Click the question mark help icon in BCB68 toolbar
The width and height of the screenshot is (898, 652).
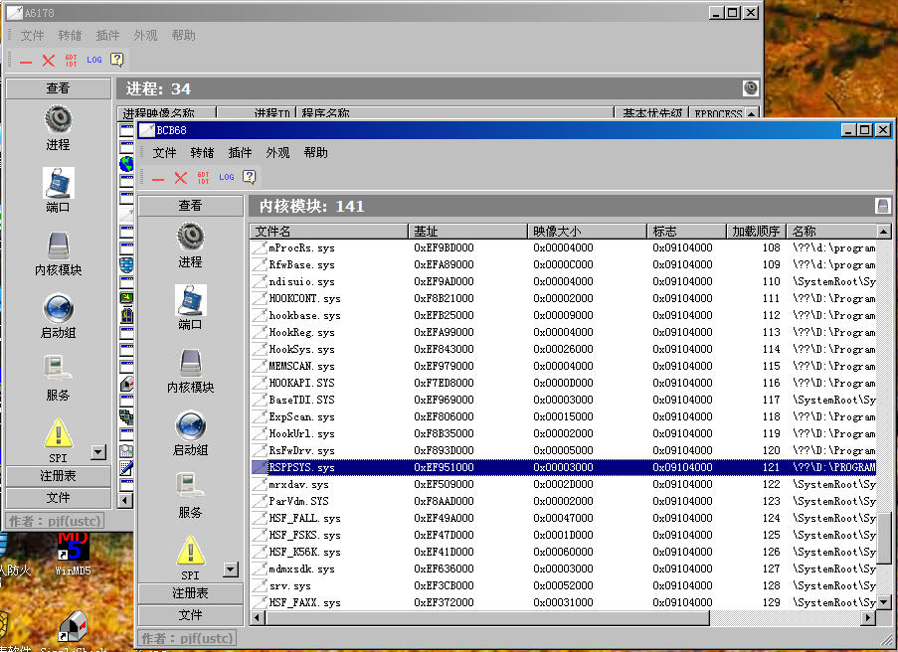coord(249,177)
